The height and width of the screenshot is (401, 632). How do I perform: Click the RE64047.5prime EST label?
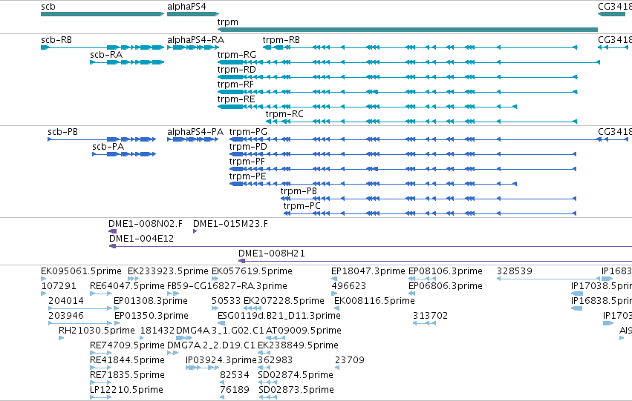coord(128,286)
